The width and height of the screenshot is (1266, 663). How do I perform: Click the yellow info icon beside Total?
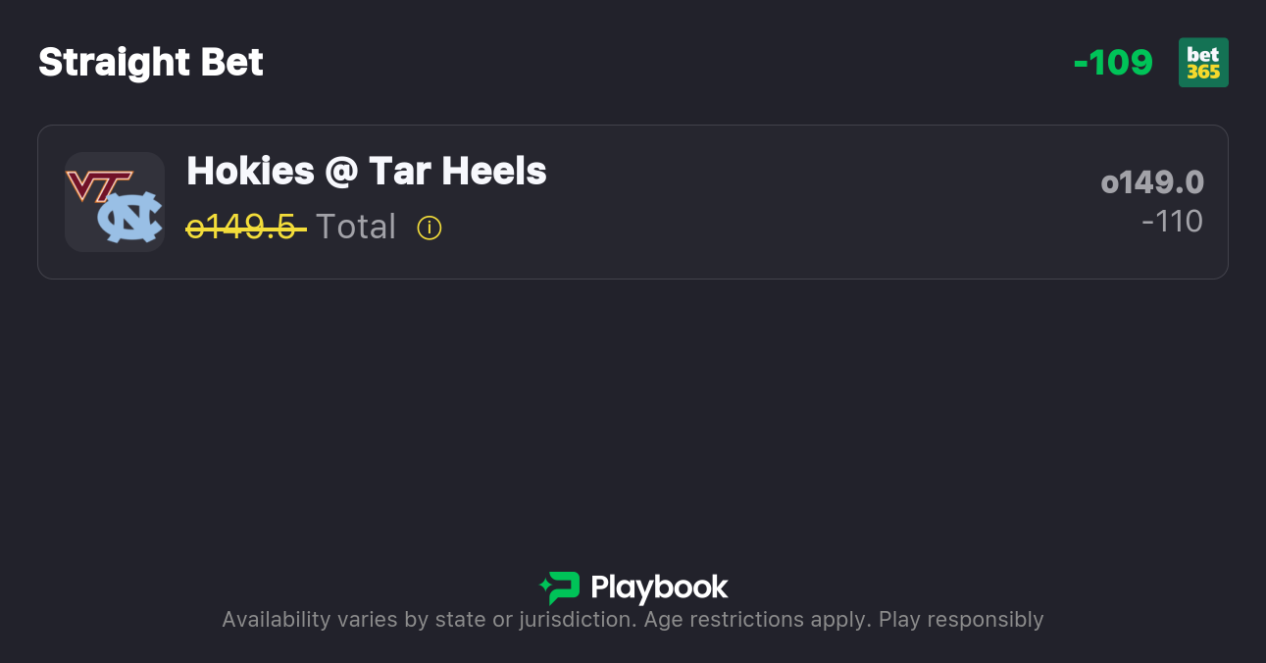coord(430,228)
